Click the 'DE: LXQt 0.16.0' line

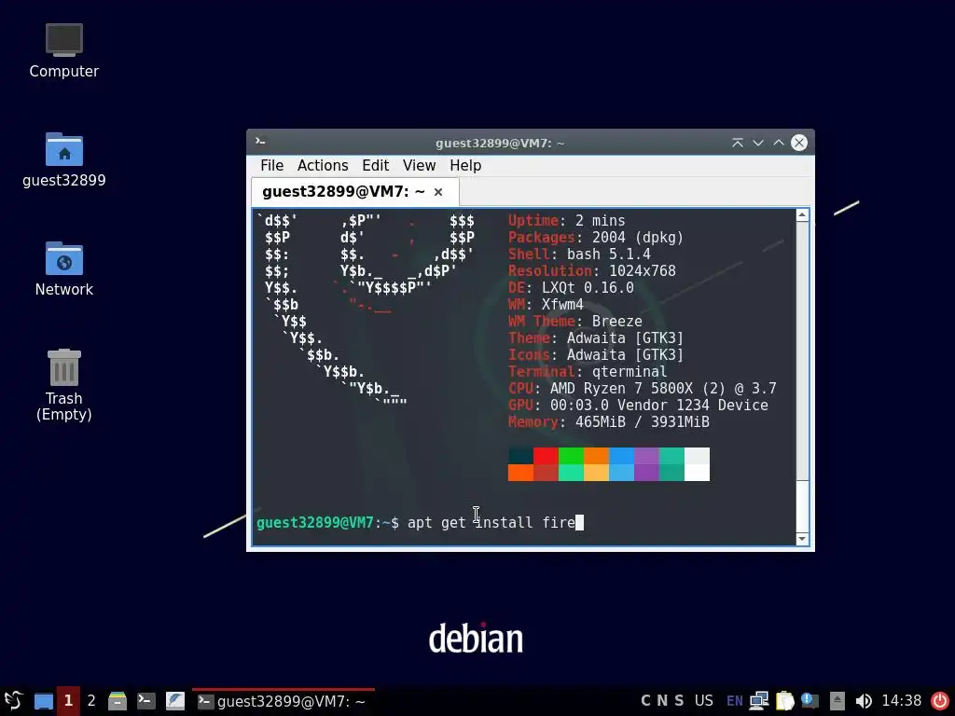tap(571, 287)
